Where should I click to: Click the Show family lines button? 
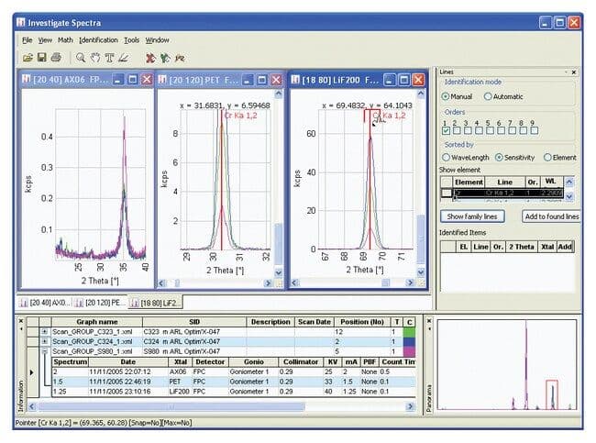point(472,216)
